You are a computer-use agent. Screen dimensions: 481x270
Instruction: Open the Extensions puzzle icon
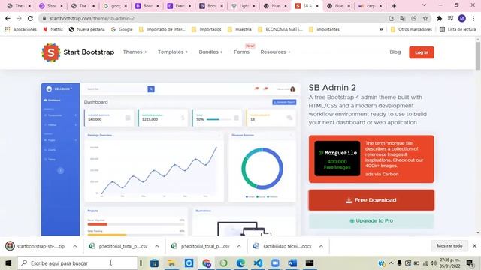click(439, 18)
